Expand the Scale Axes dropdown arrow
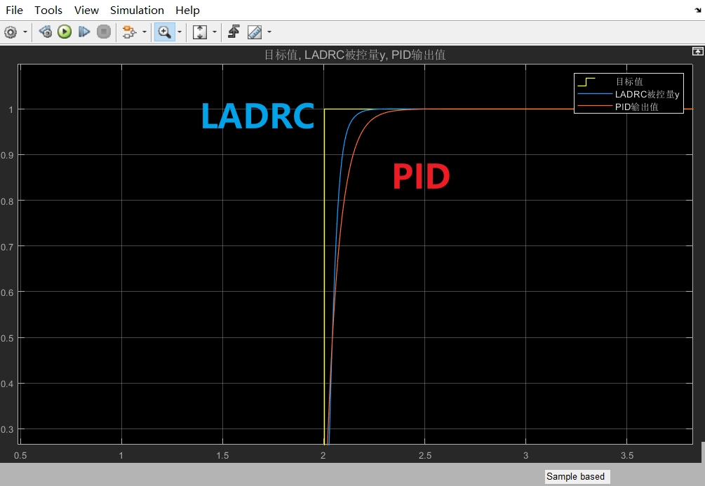The image size is (705, 486). pyautogui.click(x=215, y=32)
